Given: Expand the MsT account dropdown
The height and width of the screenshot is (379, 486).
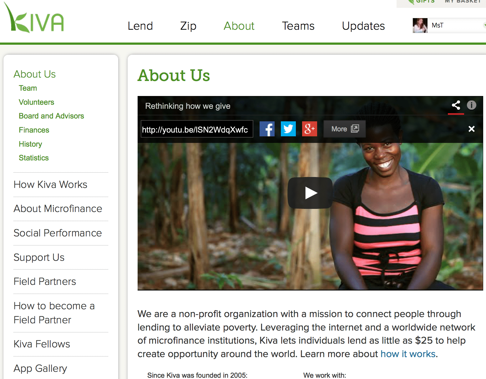Looking at the screenshot, I should pyautogui.click(x=484, y=25).
